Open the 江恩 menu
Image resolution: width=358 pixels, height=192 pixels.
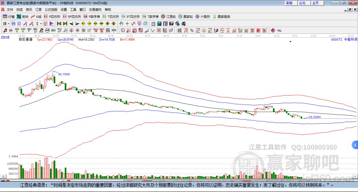[38, 9]
